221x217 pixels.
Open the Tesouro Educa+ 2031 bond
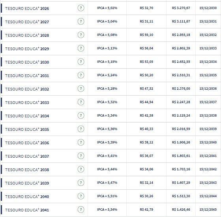(27, 75)
